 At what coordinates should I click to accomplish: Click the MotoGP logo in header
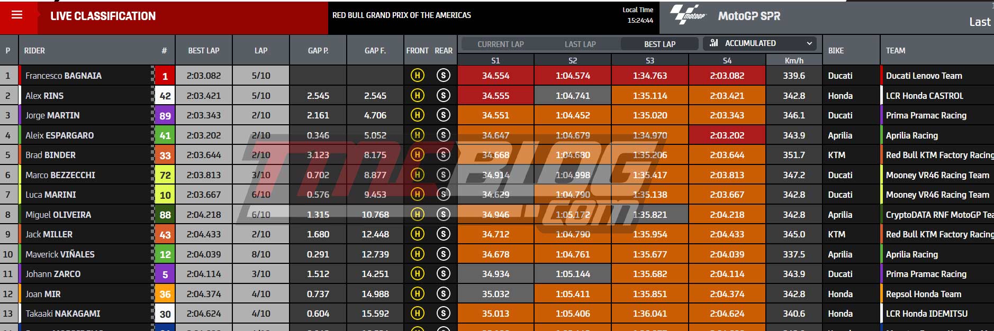(688, 15)
